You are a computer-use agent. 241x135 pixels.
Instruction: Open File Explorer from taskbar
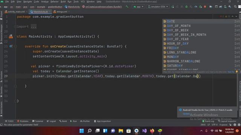(121, 131)
